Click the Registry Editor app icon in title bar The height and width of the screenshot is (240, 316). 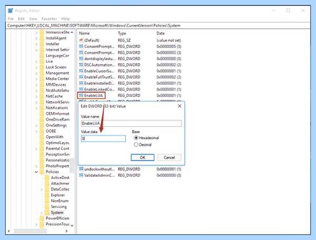(11, 11)
